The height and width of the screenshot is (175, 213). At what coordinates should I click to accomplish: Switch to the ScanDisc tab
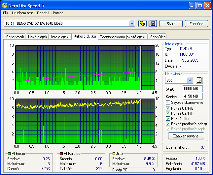pyautogui.click(x=158, y=37)
